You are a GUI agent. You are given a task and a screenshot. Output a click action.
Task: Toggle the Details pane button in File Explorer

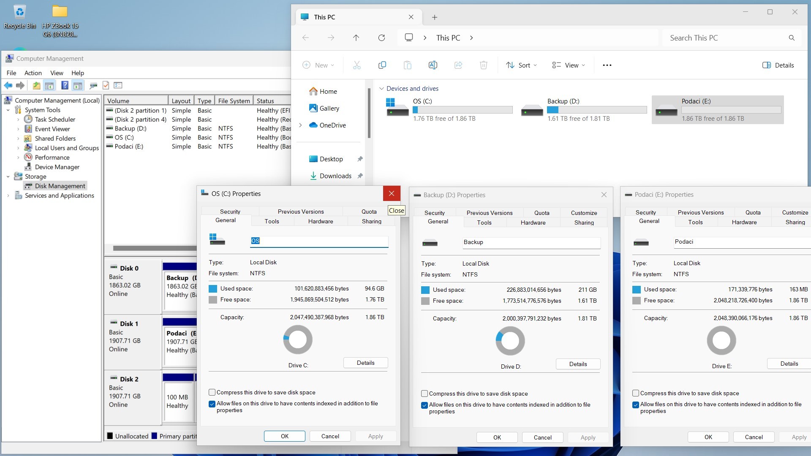[778, 65]
